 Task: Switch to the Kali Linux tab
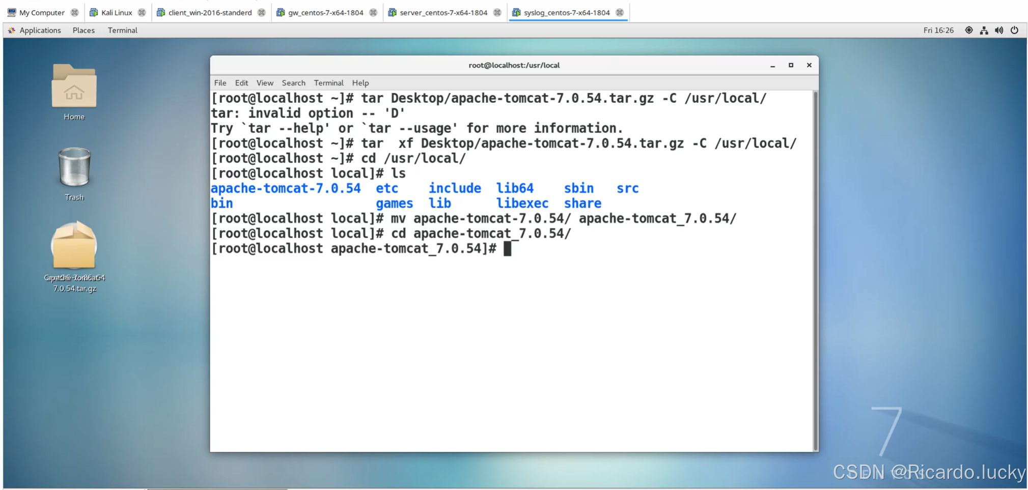tap(117, 12)
